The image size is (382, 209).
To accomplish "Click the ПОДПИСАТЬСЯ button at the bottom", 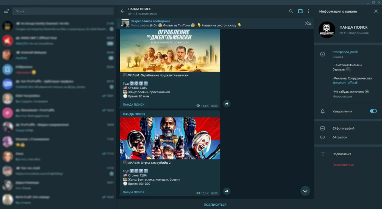I will coord(215,205).
